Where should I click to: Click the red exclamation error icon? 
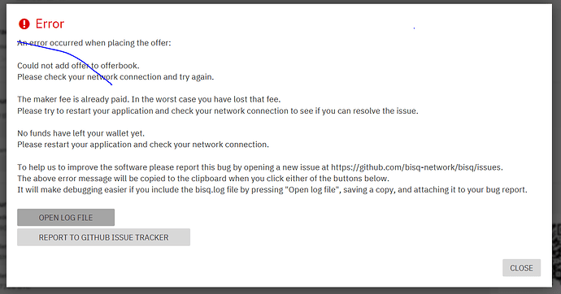(x=24, y=24)
